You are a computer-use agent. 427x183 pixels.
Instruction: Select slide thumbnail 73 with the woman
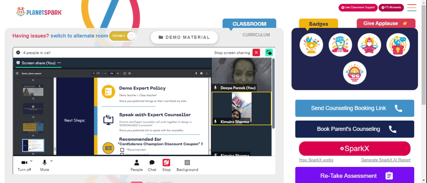click(33, 90)
